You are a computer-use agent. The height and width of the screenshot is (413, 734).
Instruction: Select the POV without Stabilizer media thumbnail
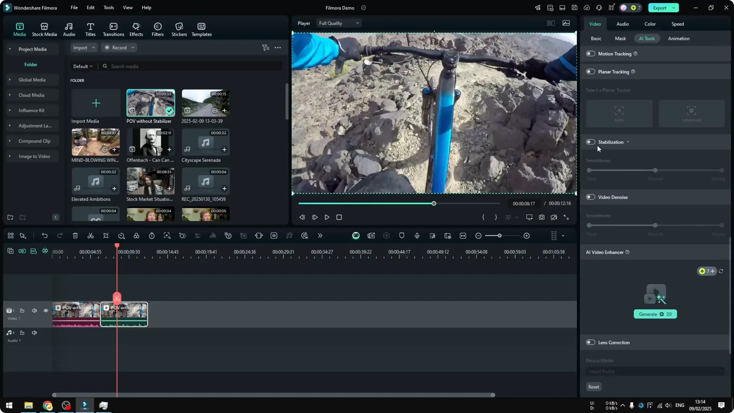click(x=150, y=102)
